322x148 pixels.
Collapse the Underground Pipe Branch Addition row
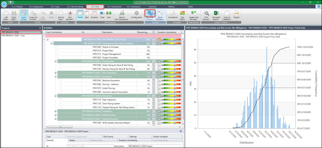click(52, 43)
